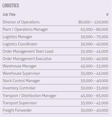Screen dimensions: 112x117
Task: Select the Freight Forwarder job title
Action: [17, 110]
